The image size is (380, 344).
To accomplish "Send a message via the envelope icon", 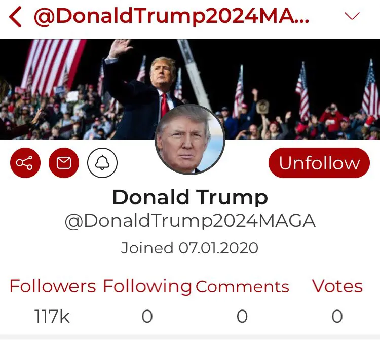I will 64,163.
